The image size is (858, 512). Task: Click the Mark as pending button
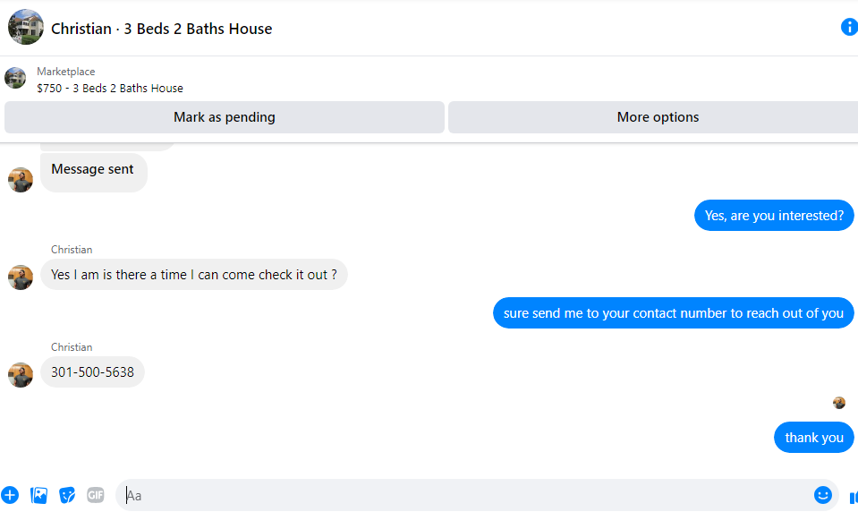[225, 117]
